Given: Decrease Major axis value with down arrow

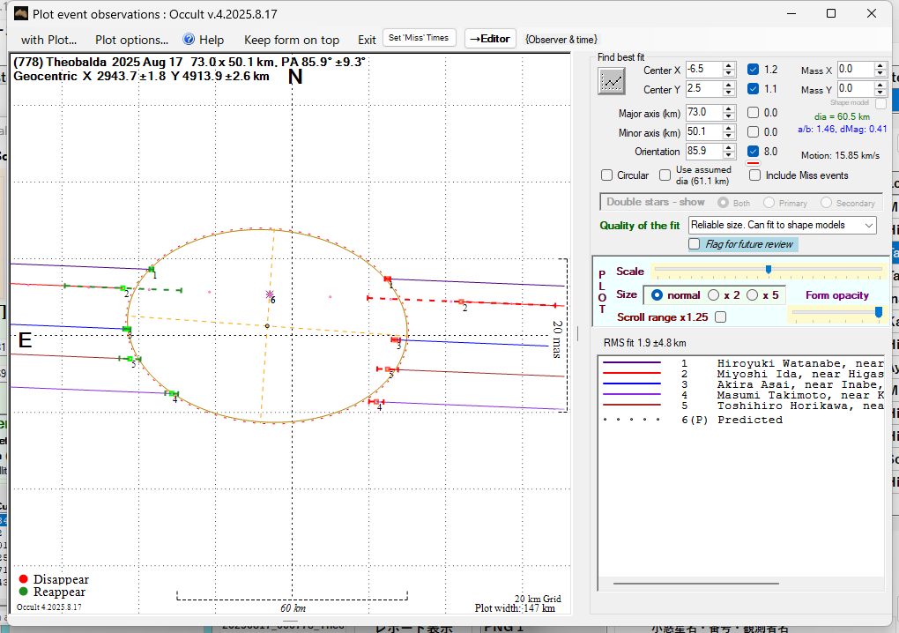Looking at the screenshot, I should tap(729, 116).
